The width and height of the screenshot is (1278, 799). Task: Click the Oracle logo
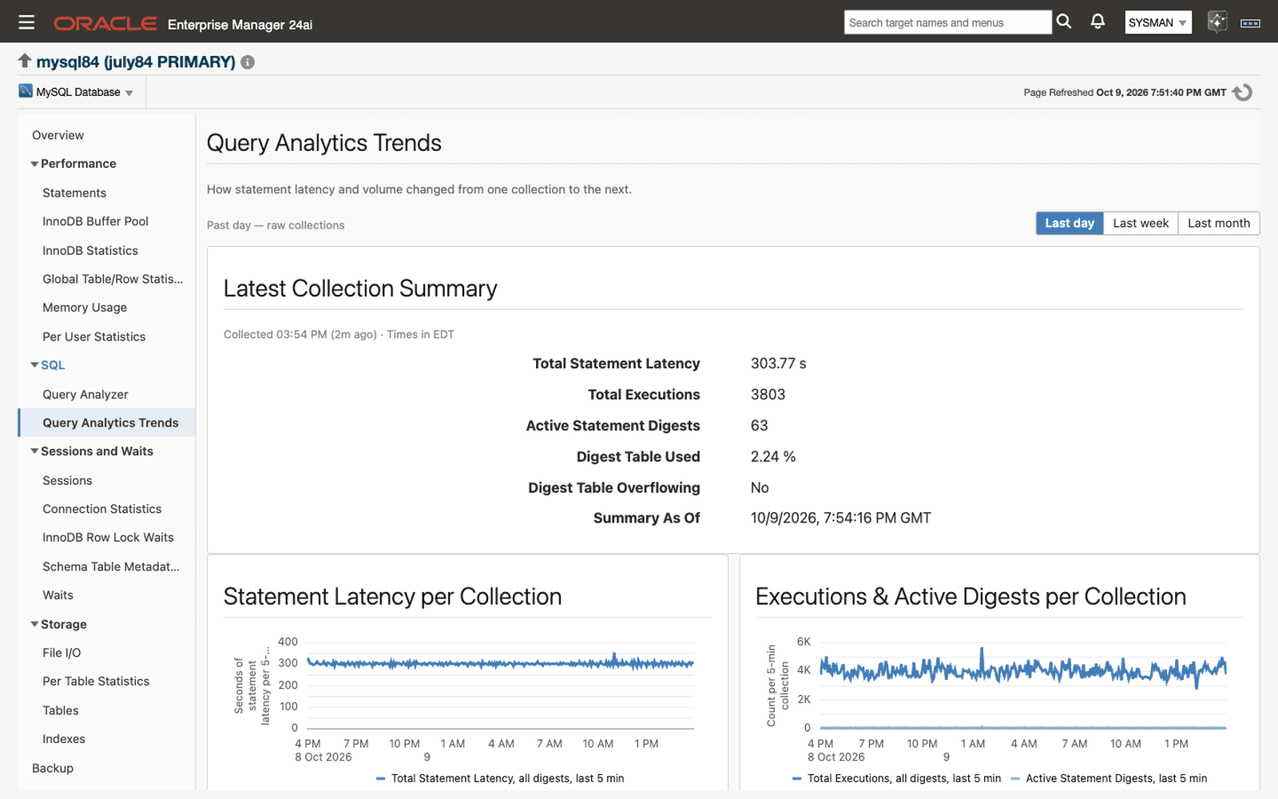tap(105, 23)
